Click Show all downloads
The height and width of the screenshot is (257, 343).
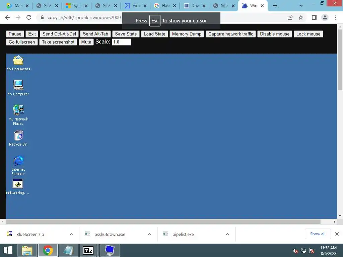pyautogui.click(x=318, y=234)
